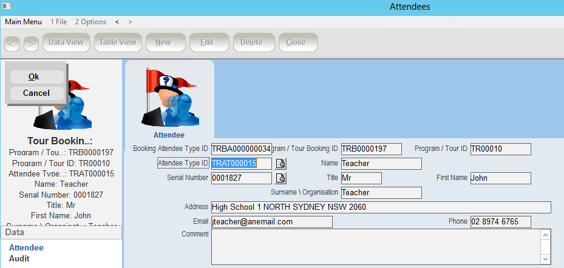Image resolution: width=564 pixels, height=268 pixels.
Task: Click the First Name field
Action: coord(500,178)
